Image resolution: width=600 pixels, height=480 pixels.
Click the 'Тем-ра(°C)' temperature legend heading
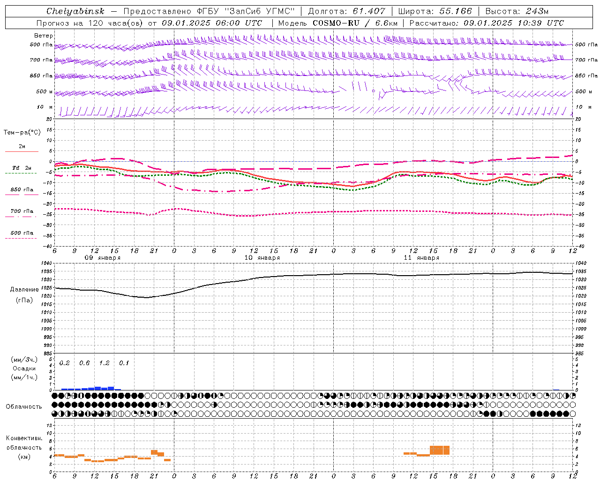click(x=22, y=133)
